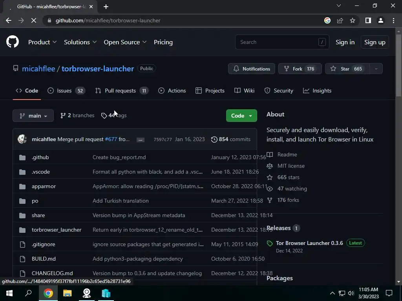Go back with browser back arrow

click(9, 20)
